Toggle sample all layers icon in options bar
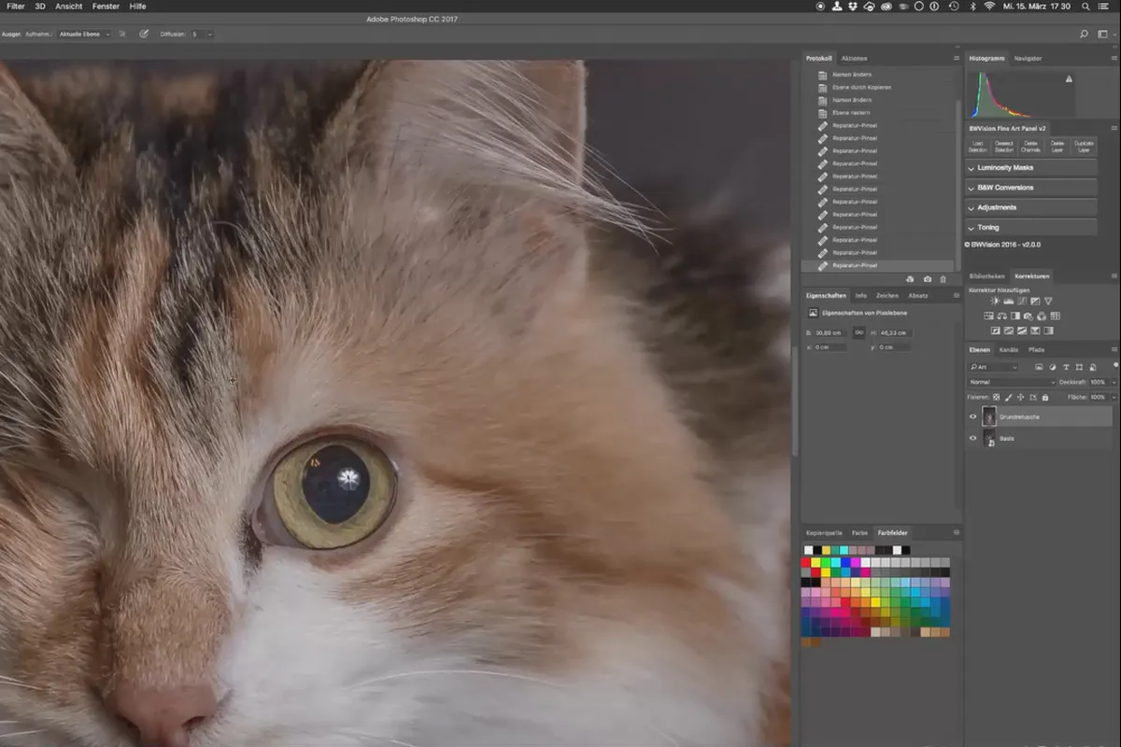The height and width of the screenshot is (747, 1121). tap(123, 34)
